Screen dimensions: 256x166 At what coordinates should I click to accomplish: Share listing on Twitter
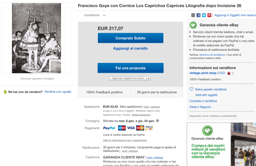click(204, 15)
